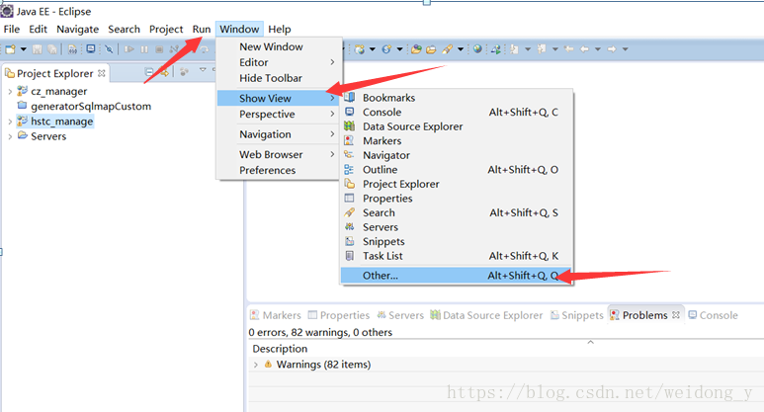Click the New wizard toolbar icon
The height and width of the screenshot is (412, 764).
click(x=10, y=49)
